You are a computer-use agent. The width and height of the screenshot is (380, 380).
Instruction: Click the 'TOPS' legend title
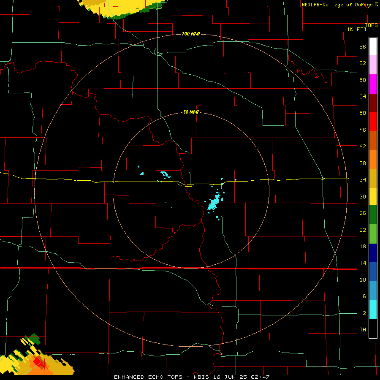(371, 25)
